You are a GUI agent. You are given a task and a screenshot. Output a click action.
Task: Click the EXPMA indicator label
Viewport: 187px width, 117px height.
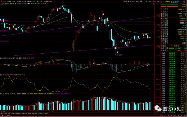[x=21, y=4]
